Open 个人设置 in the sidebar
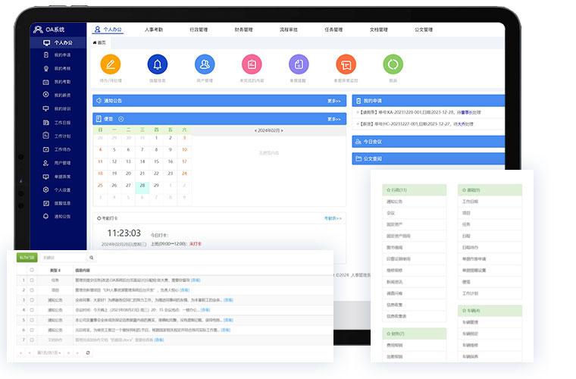 [x=58, y=189]
